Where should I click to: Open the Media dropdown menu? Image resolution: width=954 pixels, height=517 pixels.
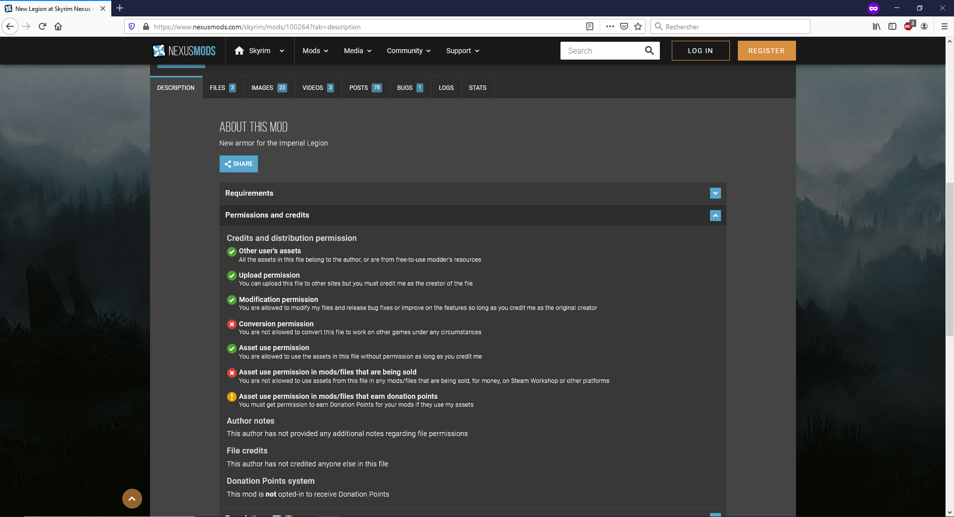pos(358,51)
